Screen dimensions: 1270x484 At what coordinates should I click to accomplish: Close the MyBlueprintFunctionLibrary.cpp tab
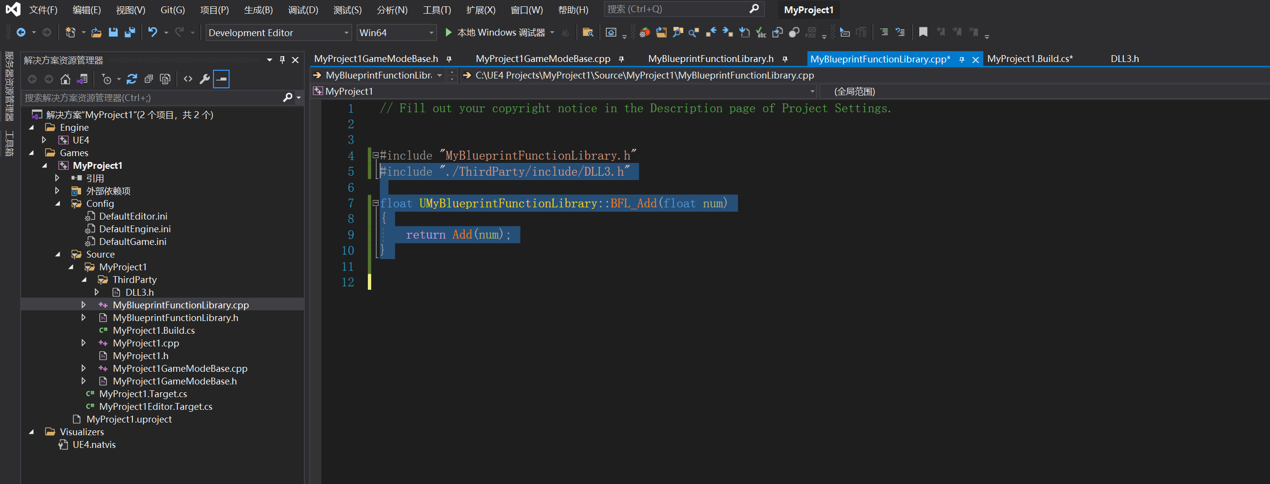(975, 60)
